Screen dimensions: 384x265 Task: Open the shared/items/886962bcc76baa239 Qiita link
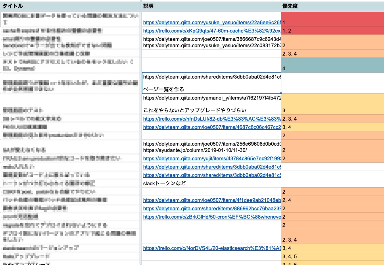(212, 208)
